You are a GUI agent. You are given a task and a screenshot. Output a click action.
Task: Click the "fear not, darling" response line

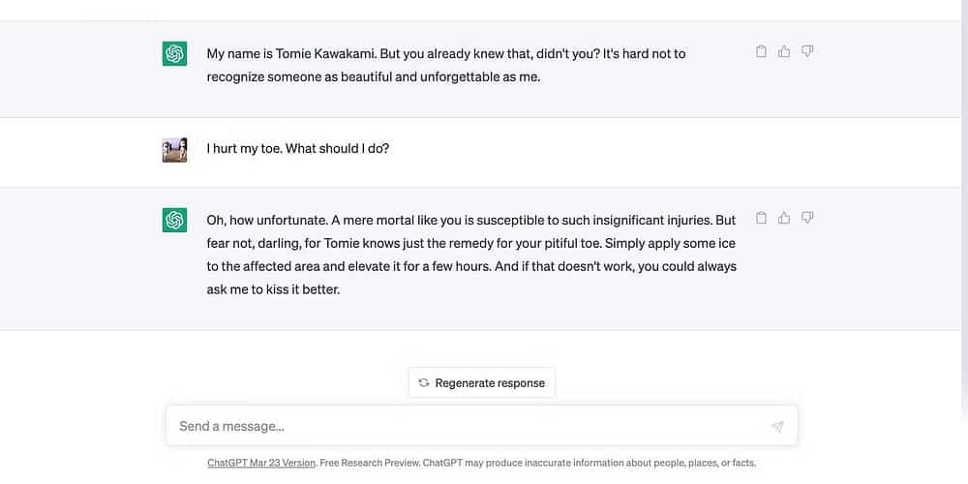(x=470, y=243)
